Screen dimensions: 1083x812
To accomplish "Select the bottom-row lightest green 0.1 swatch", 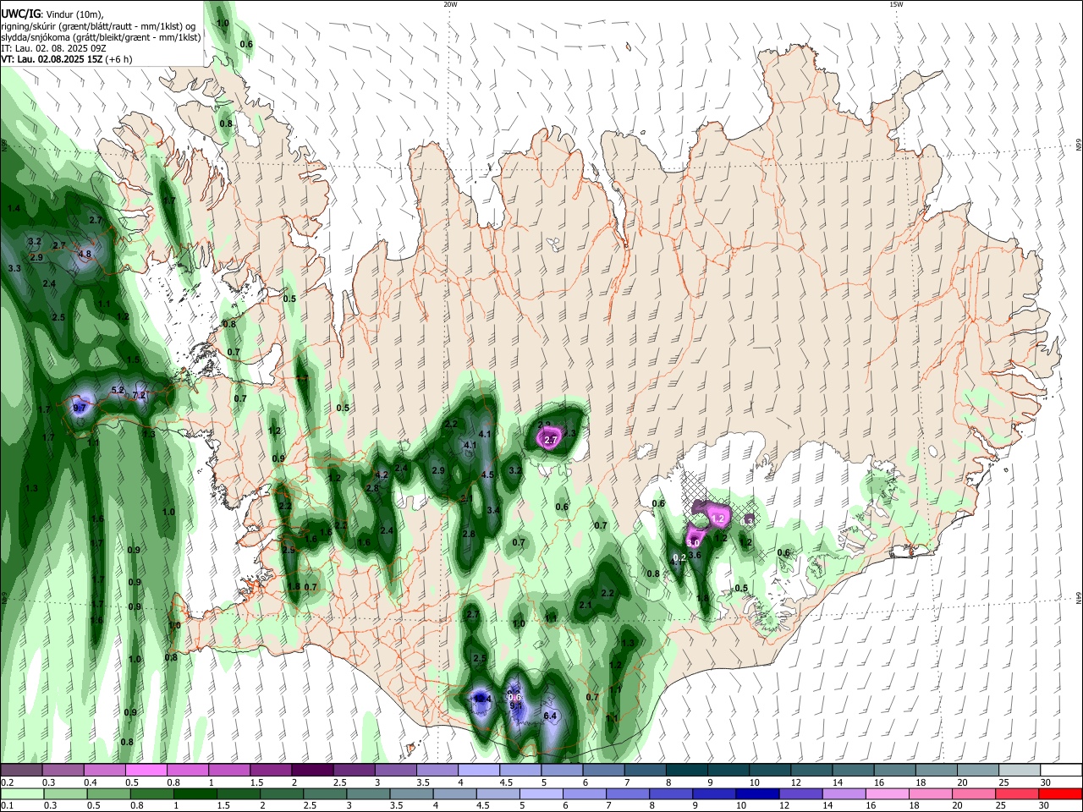I will tap(22, 793).
